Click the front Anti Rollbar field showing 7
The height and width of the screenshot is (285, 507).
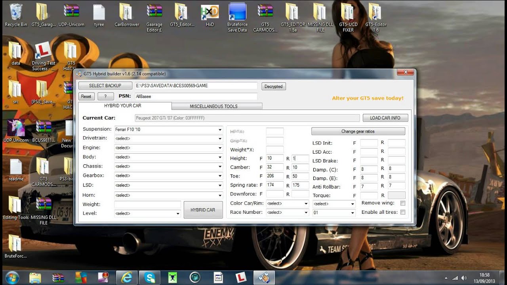click(x=369, y=186)
